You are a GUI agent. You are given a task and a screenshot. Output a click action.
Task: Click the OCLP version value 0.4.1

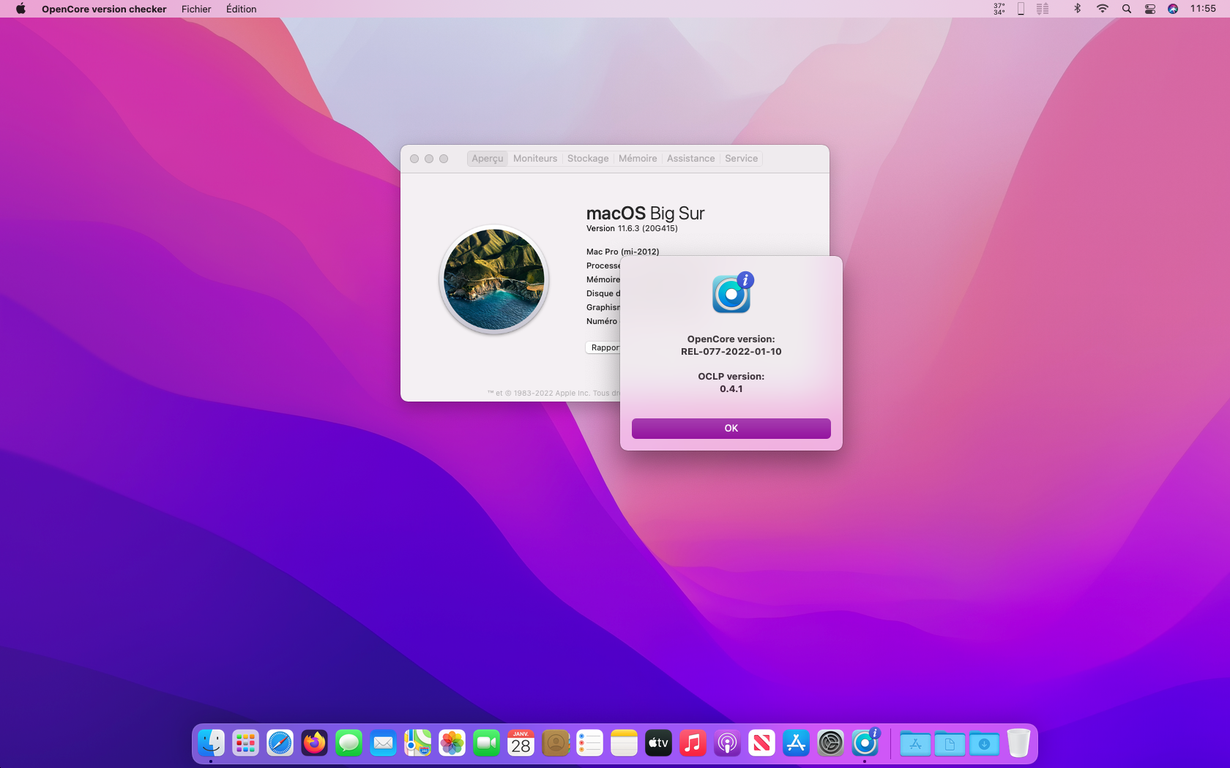(731, 389)
